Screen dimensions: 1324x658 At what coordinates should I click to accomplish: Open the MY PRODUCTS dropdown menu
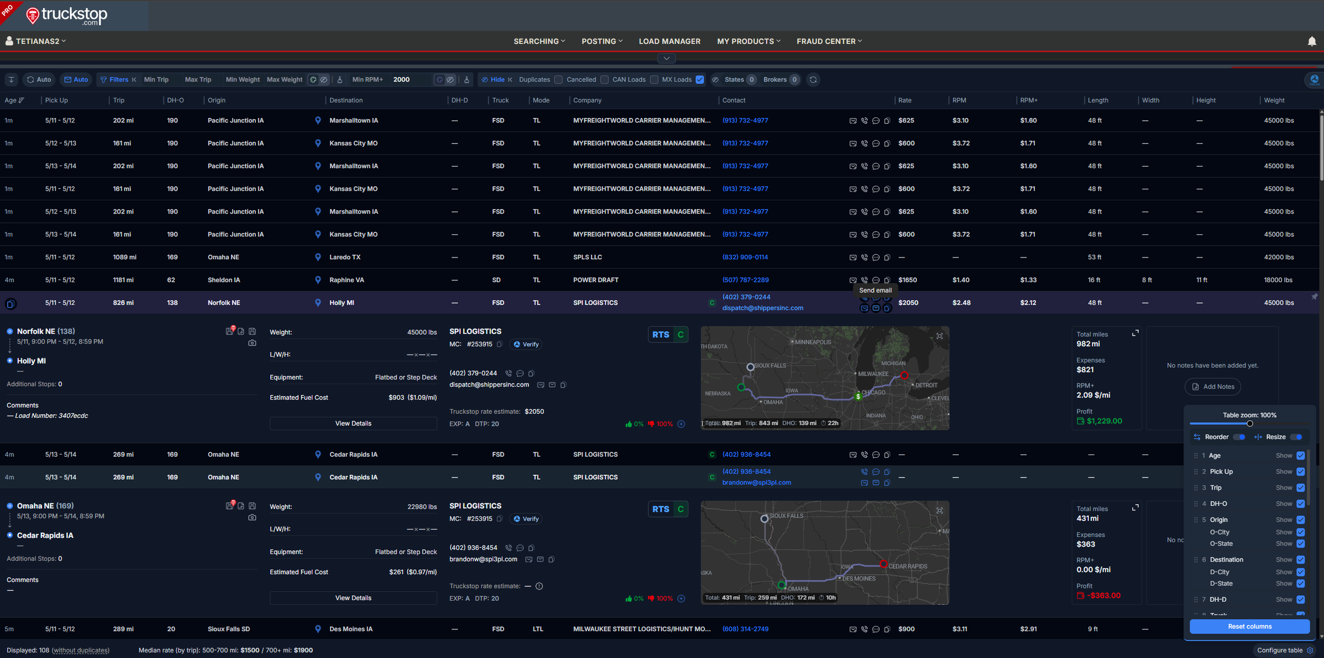(749, 41)
